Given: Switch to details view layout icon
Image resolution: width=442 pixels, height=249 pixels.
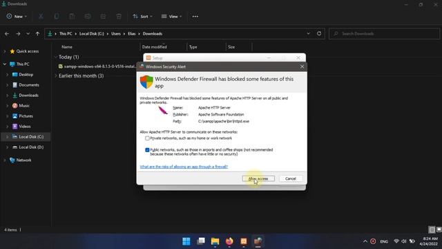Looking at the screenshot, I should [x=432, y=230].
